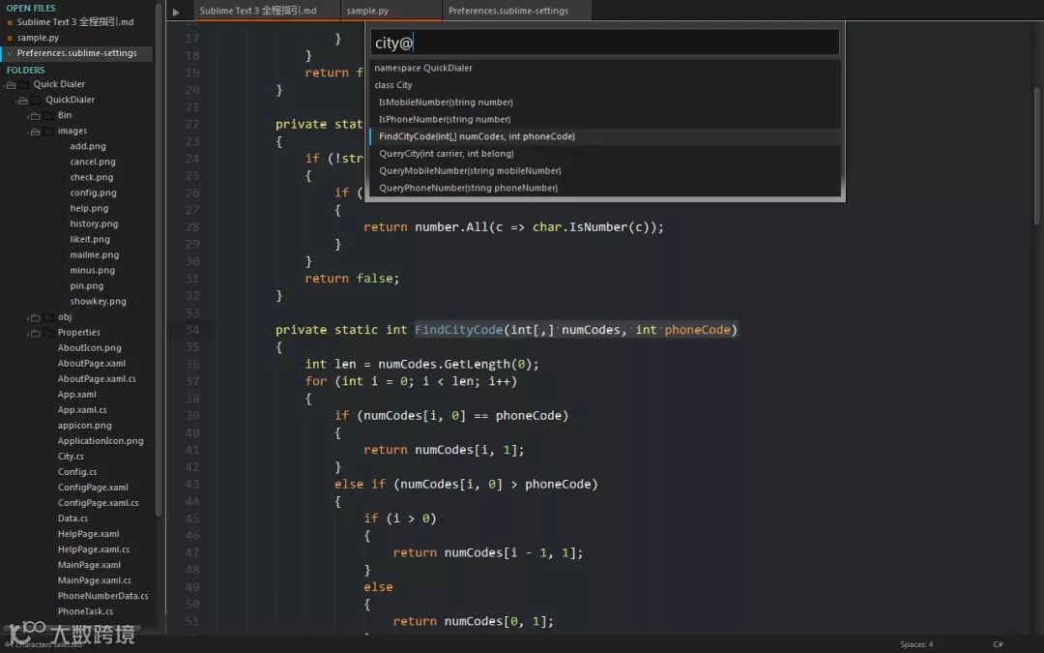
Task: Choose IsPhoneNumber(string number) symbol
Action: (x=604, y=119)
